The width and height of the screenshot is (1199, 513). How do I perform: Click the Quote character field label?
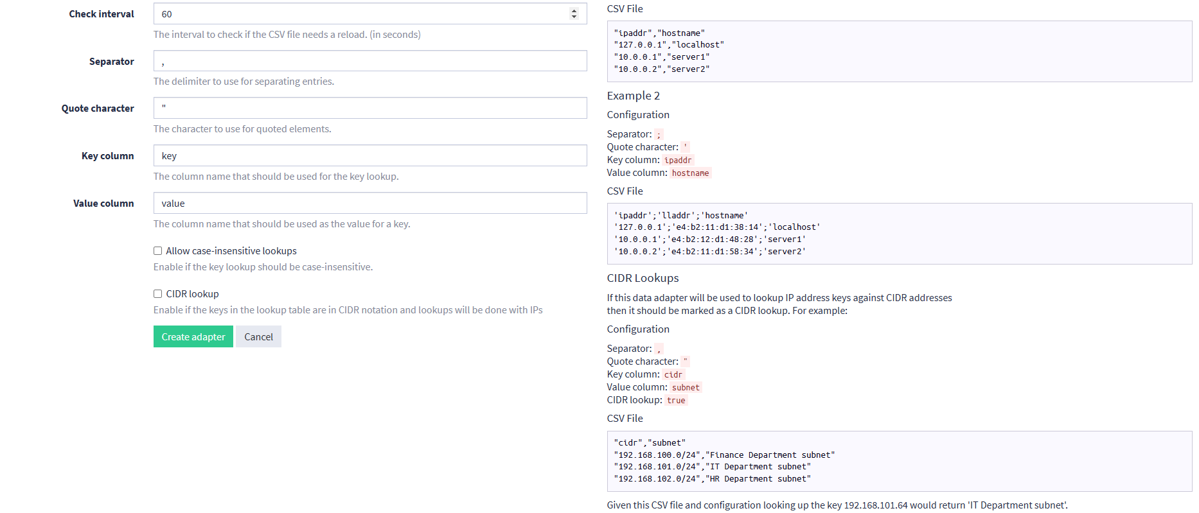click(98, 109)
